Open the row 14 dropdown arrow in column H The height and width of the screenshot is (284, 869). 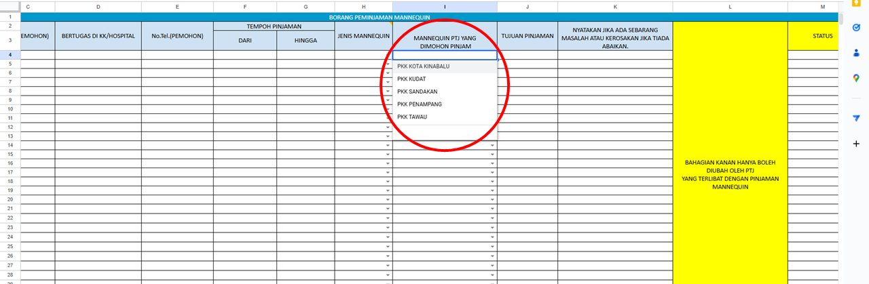click(x=388, y=146)
